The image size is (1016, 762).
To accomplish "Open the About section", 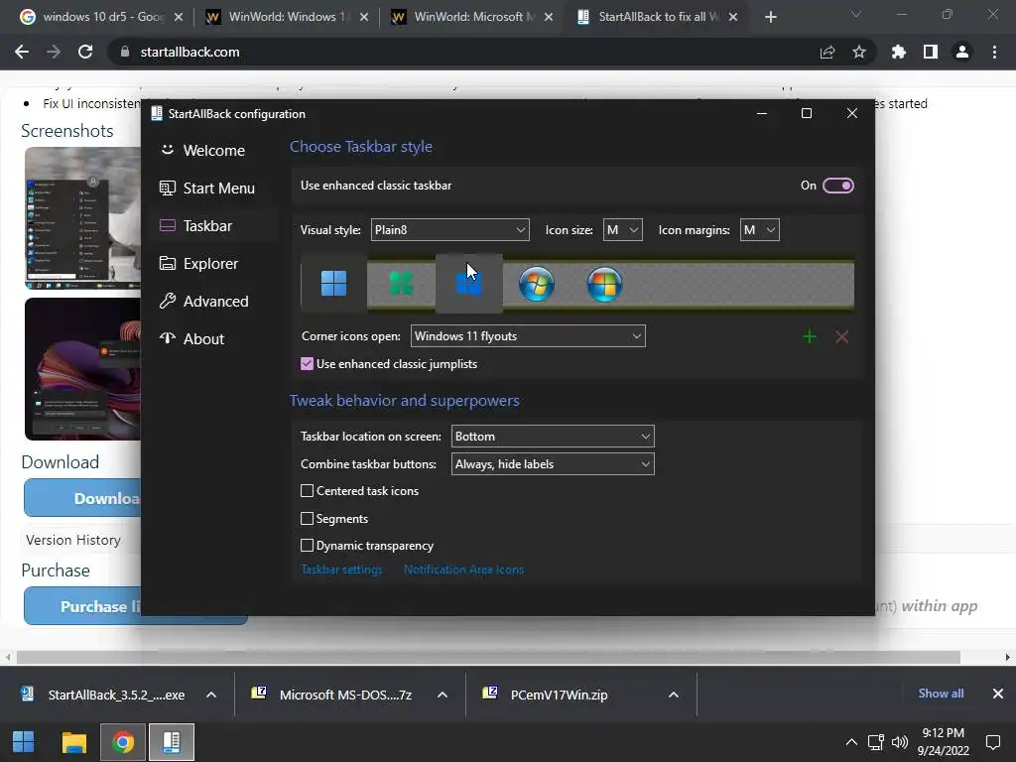I will pos(213,339).
